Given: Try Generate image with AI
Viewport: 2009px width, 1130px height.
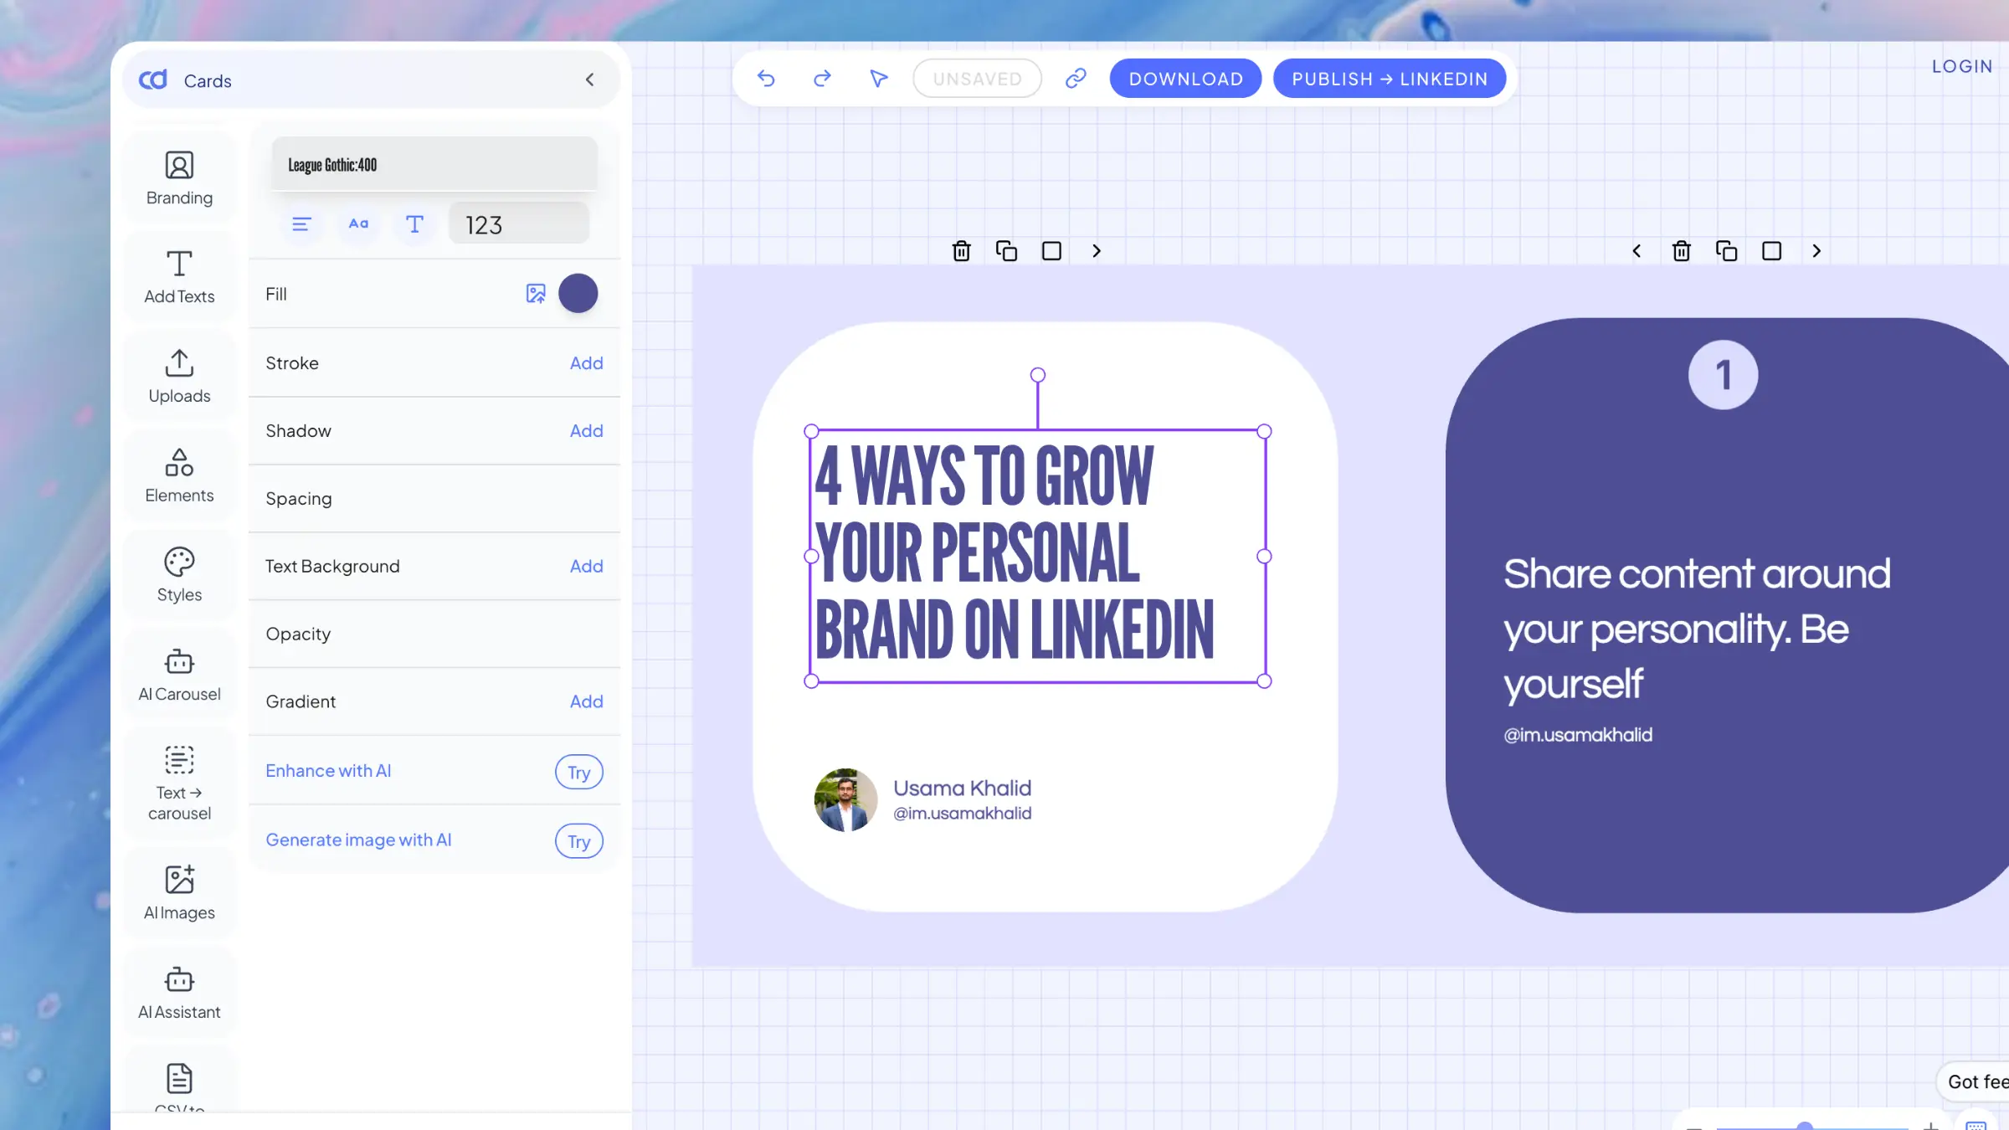Looking at the screenshot, I should click(x=579, y=841).
